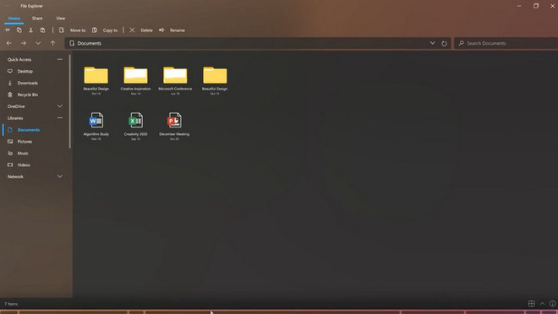The height and width of the screenshot is (314, 558).
Task: Go up one folder level
Action: [52, 43]
